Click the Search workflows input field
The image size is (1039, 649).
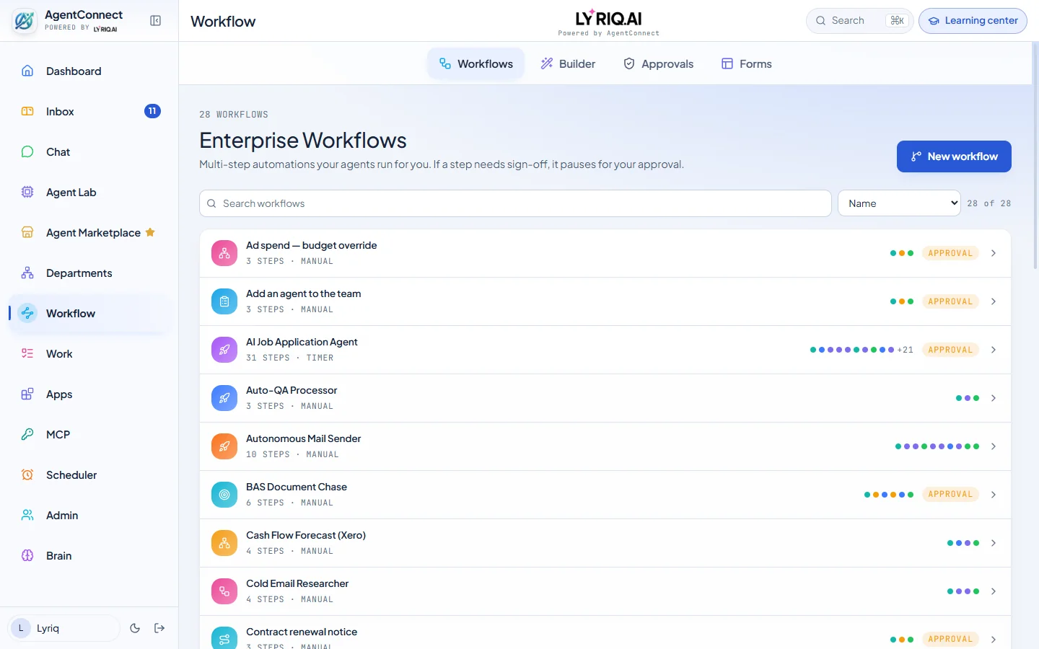point(515,203)
